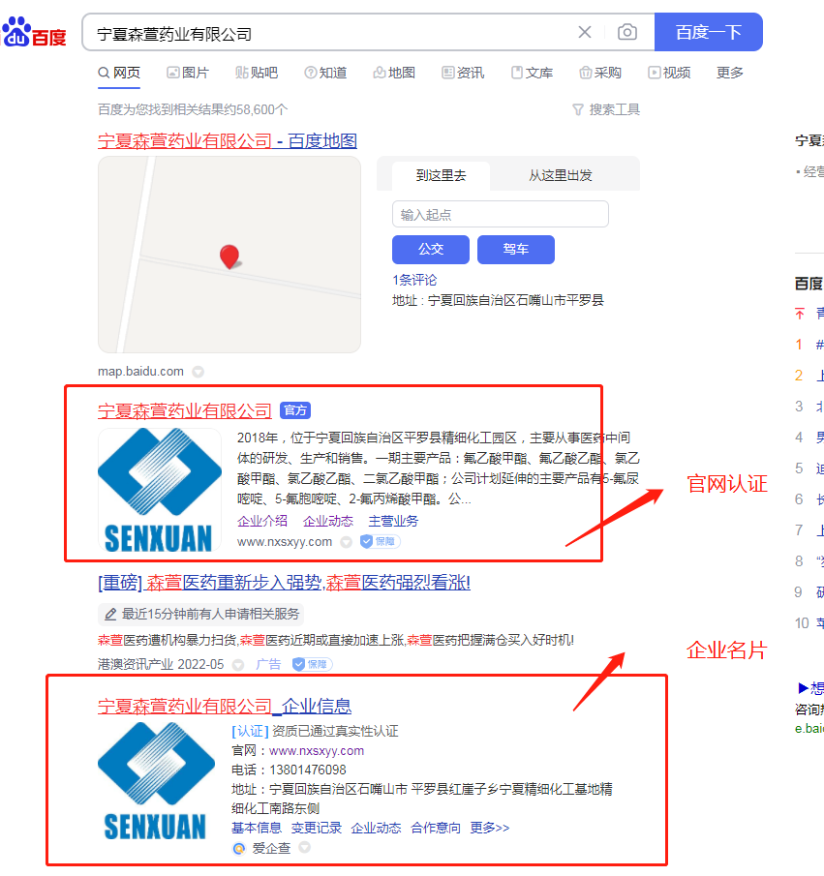Click the 官方 badge
This screenshot has width=824, height=876.
pyautogui.click(x=295, y=410)
